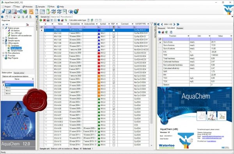Toggle the RBP checkbox for MW-1-04 row
The image size is (234, 154).
click(114, 37)
